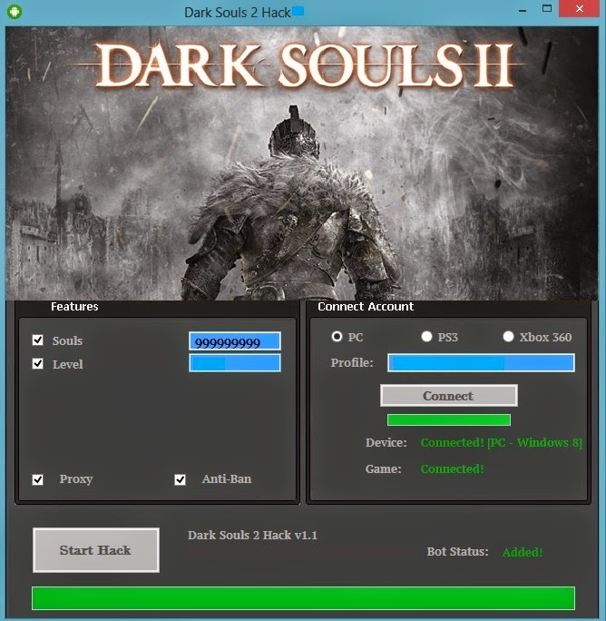606x621 pixels.
Task: Click the 'Device:' label
Action: pyautogui.click(x=386, y=442)
